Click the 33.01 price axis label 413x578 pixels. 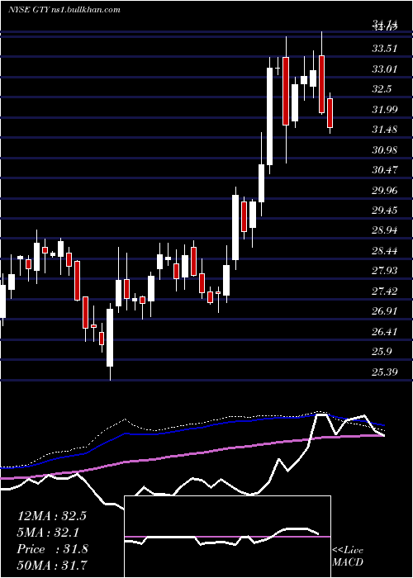click(385, 69)
